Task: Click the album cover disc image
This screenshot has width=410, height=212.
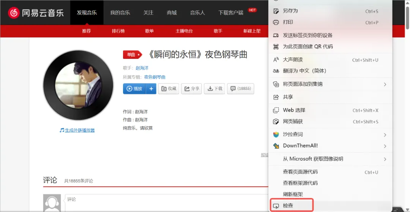Action: click(78, 85)
